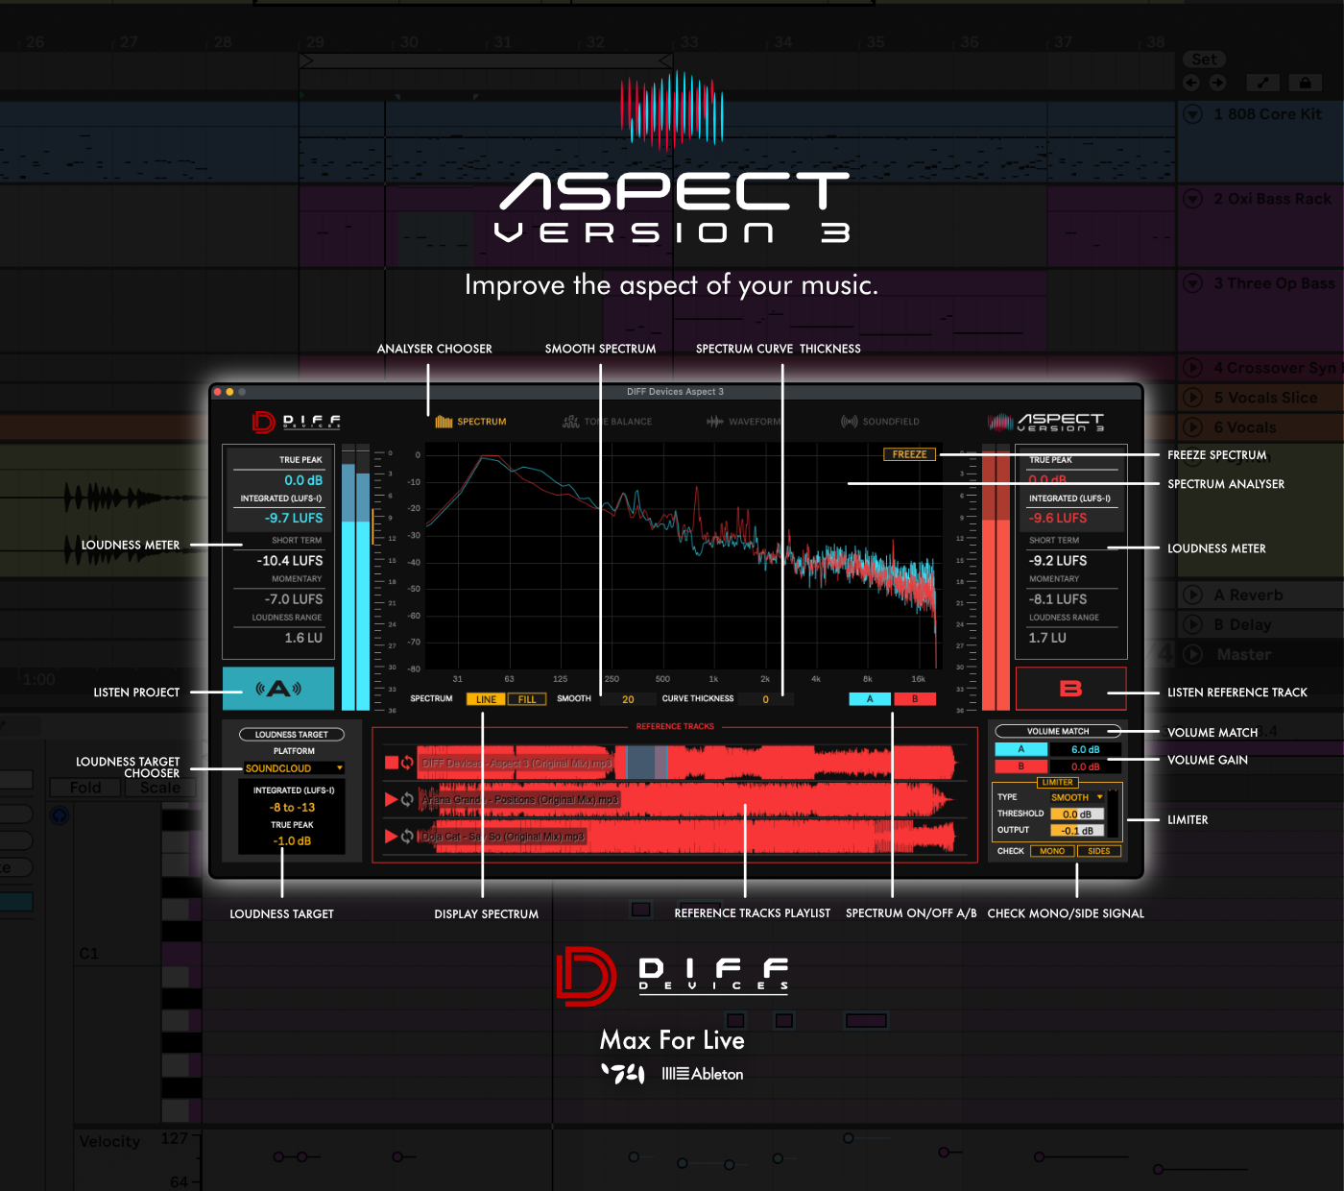This screenshot has height=1191, width=1344.
Task: Unfold the 3 Three Op Bass track
Action: pyautogui.click(x=1193, y=283)
